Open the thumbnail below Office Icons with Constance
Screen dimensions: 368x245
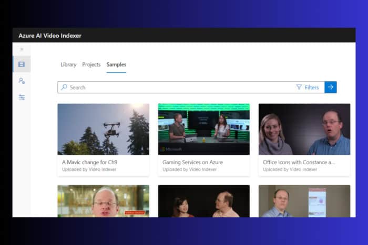click(304, 201)
